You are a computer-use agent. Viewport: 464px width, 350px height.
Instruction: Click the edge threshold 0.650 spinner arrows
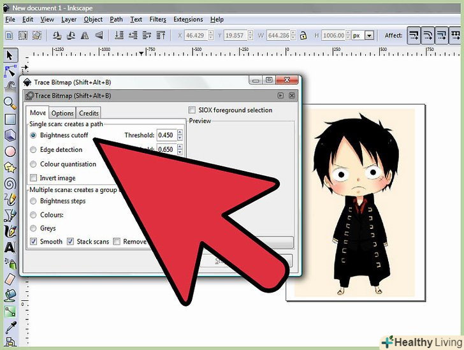pos(180,149)
